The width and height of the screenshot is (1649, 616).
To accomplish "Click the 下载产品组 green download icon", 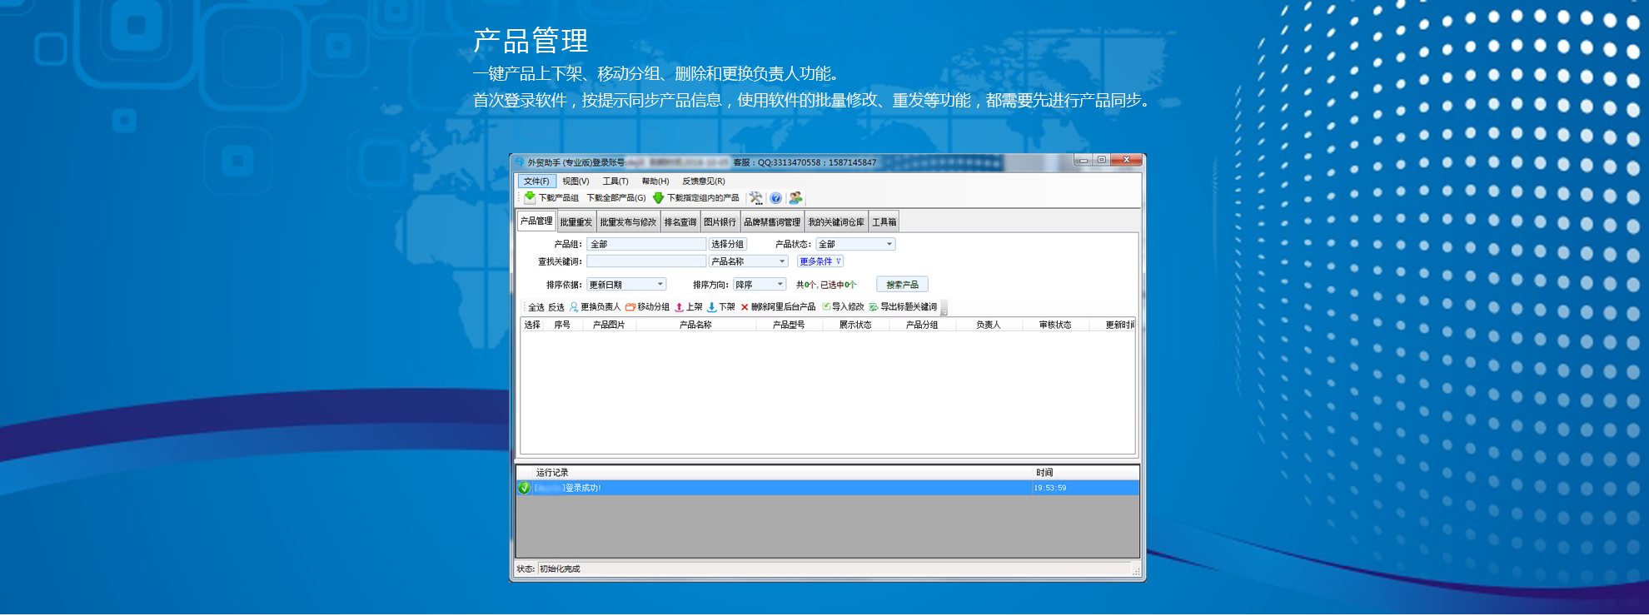I will (530, 197).
